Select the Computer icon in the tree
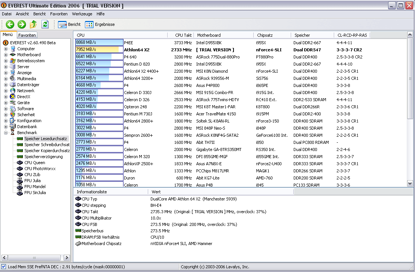The image size is (415, 272). [x=13, y=49]
